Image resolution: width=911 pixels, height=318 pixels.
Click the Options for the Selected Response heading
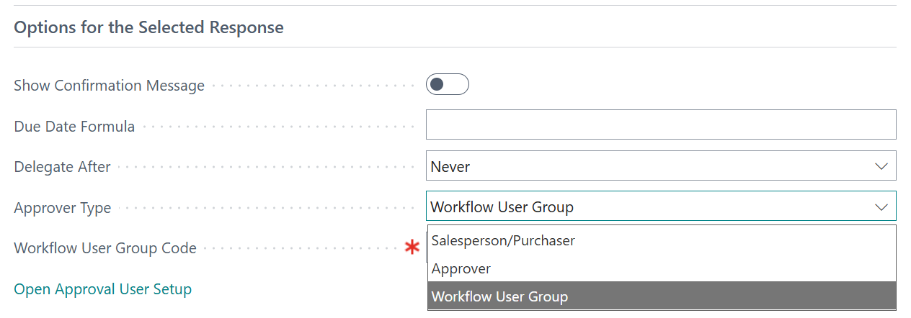click(x=149, y=27)
